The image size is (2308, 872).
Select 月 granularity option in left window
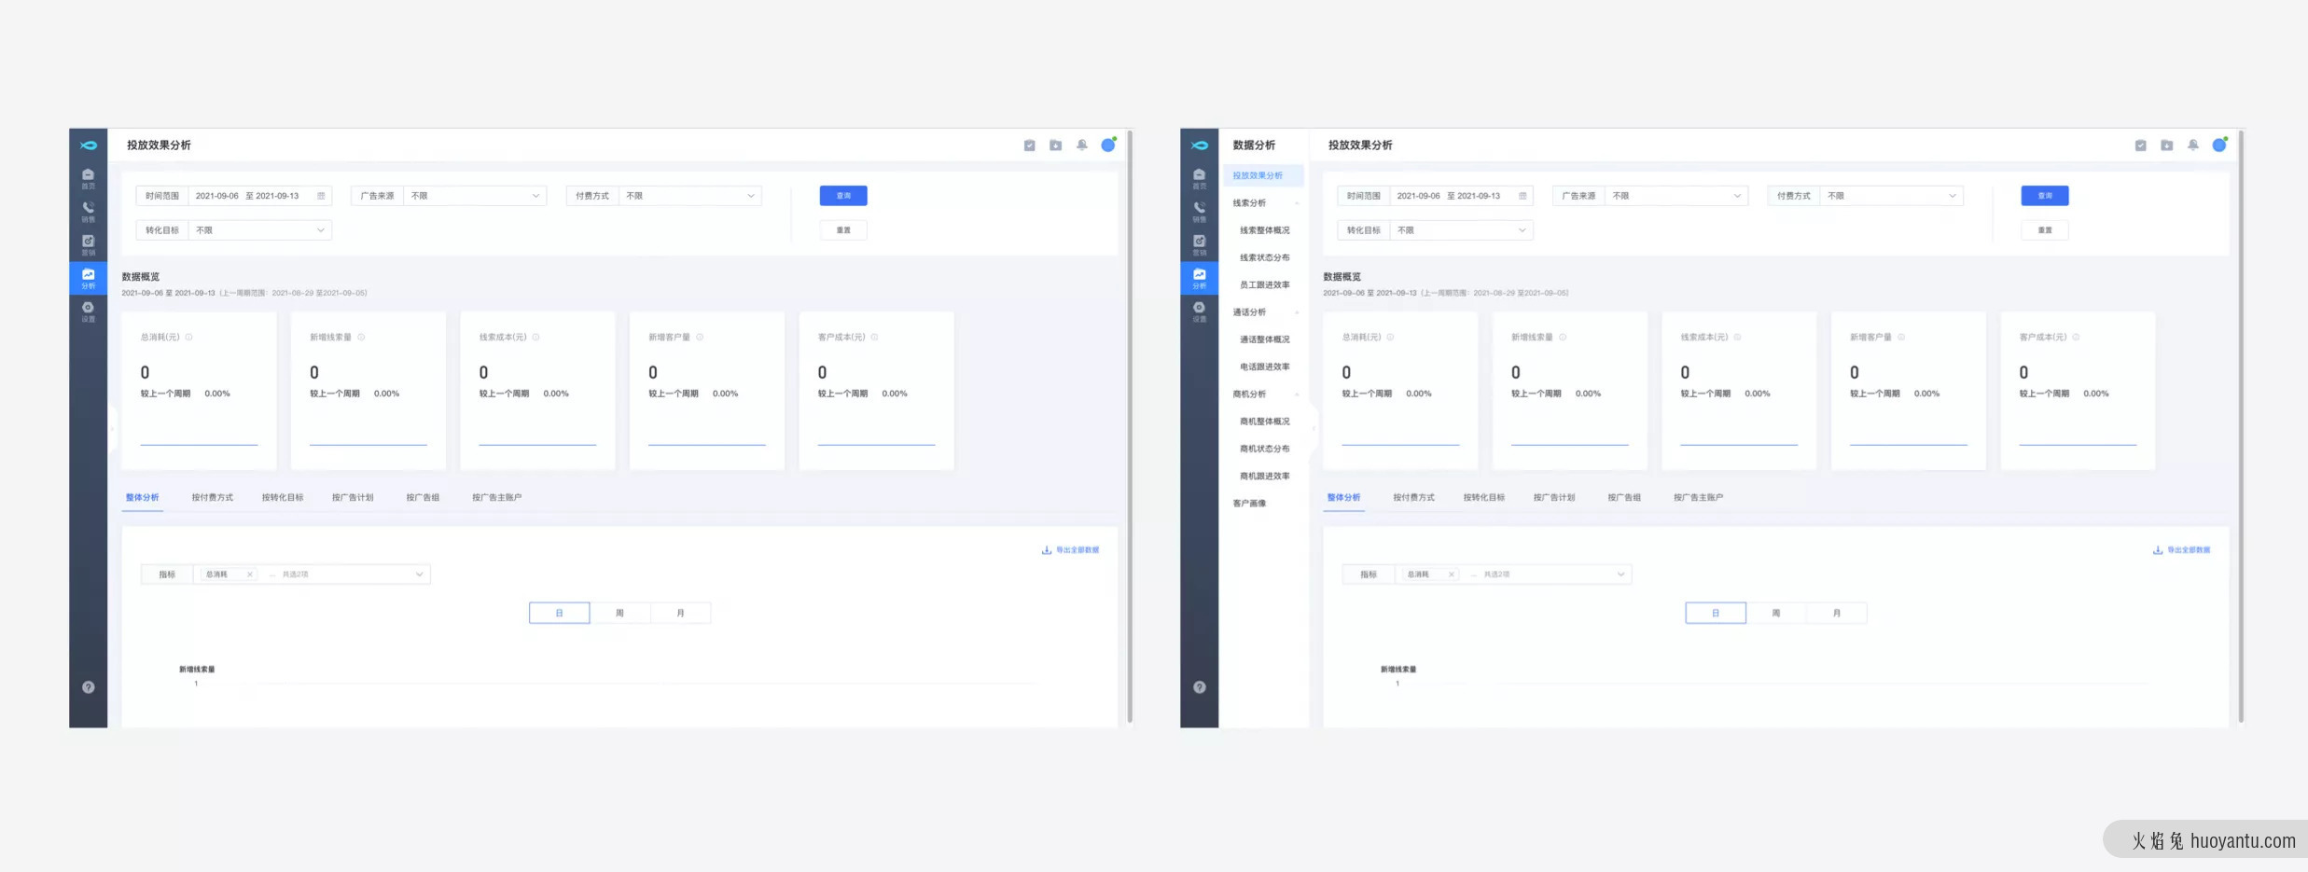click(x=680, y=613)
